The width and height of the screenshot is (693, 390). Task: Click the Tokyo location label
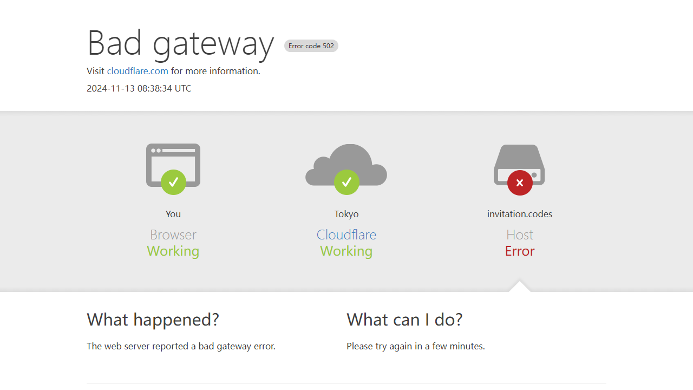(x=346, y=214)
